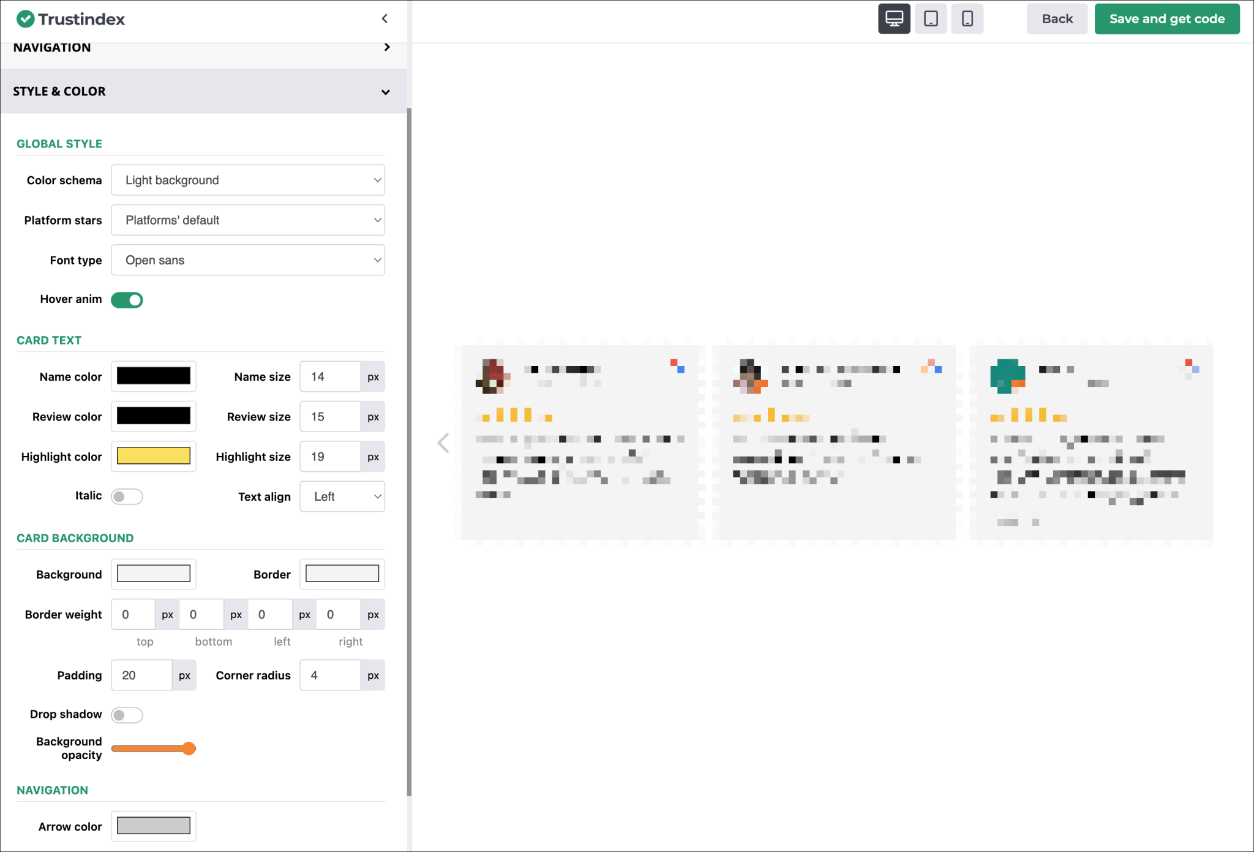Click teal avatar on third review card
The height and width of the screenshot is (852, 1254).
point(1007,376)
